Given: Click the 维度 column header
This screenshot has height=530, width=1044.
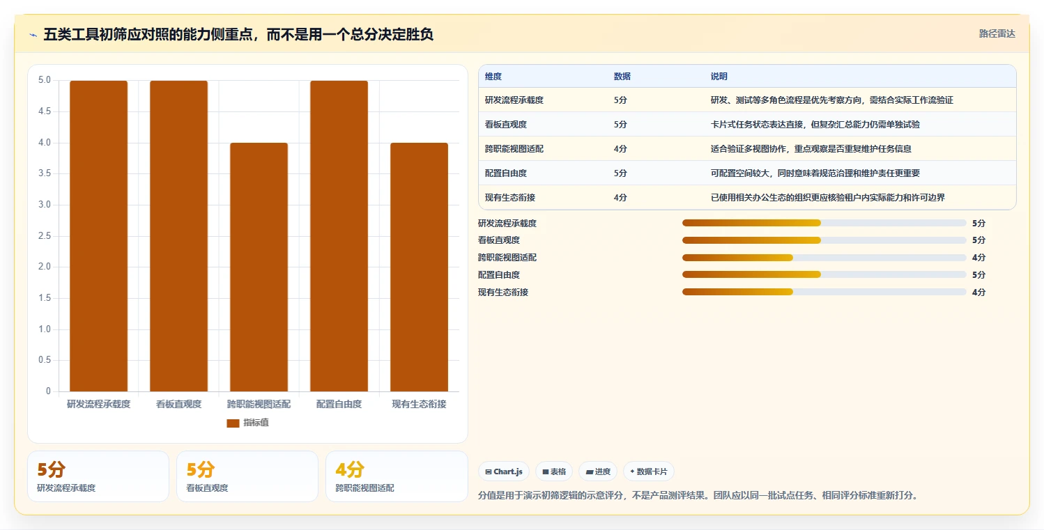Looking at the screenshot, I should coord(493,77).
